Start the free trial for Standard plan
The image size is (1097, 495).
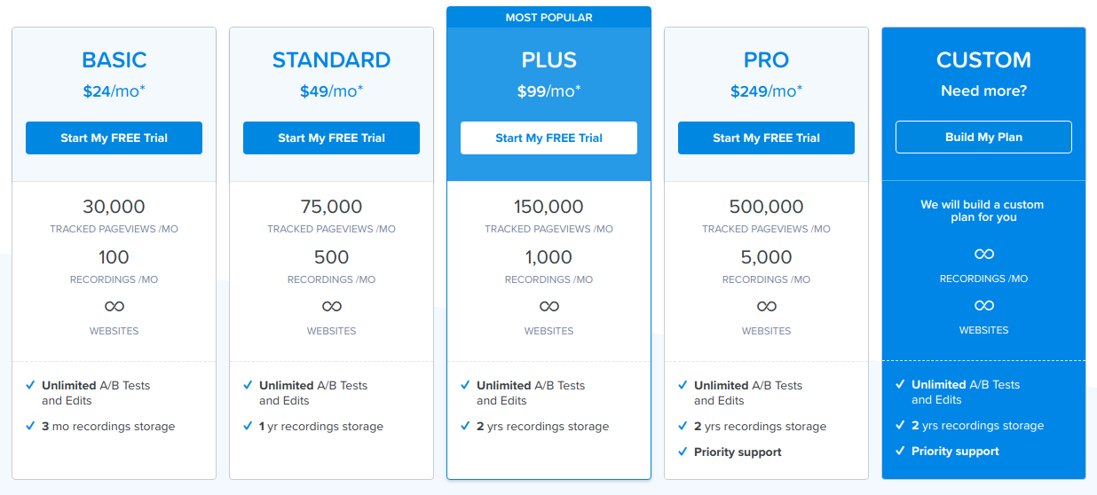[331, 137]
